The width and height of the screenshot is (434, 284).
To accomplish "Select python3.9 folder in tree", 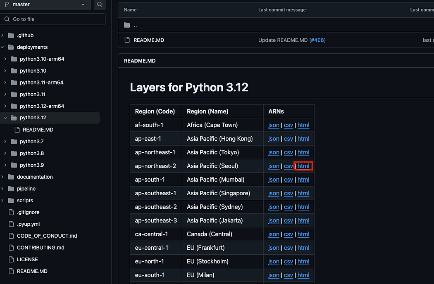I will 32,165.
